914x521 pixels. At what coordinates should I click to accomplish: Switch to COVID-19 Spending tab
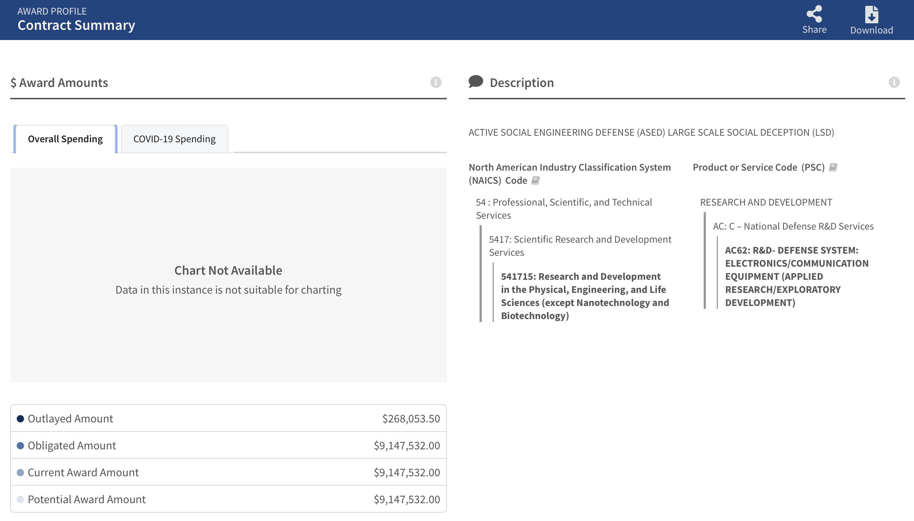point(174,139)
